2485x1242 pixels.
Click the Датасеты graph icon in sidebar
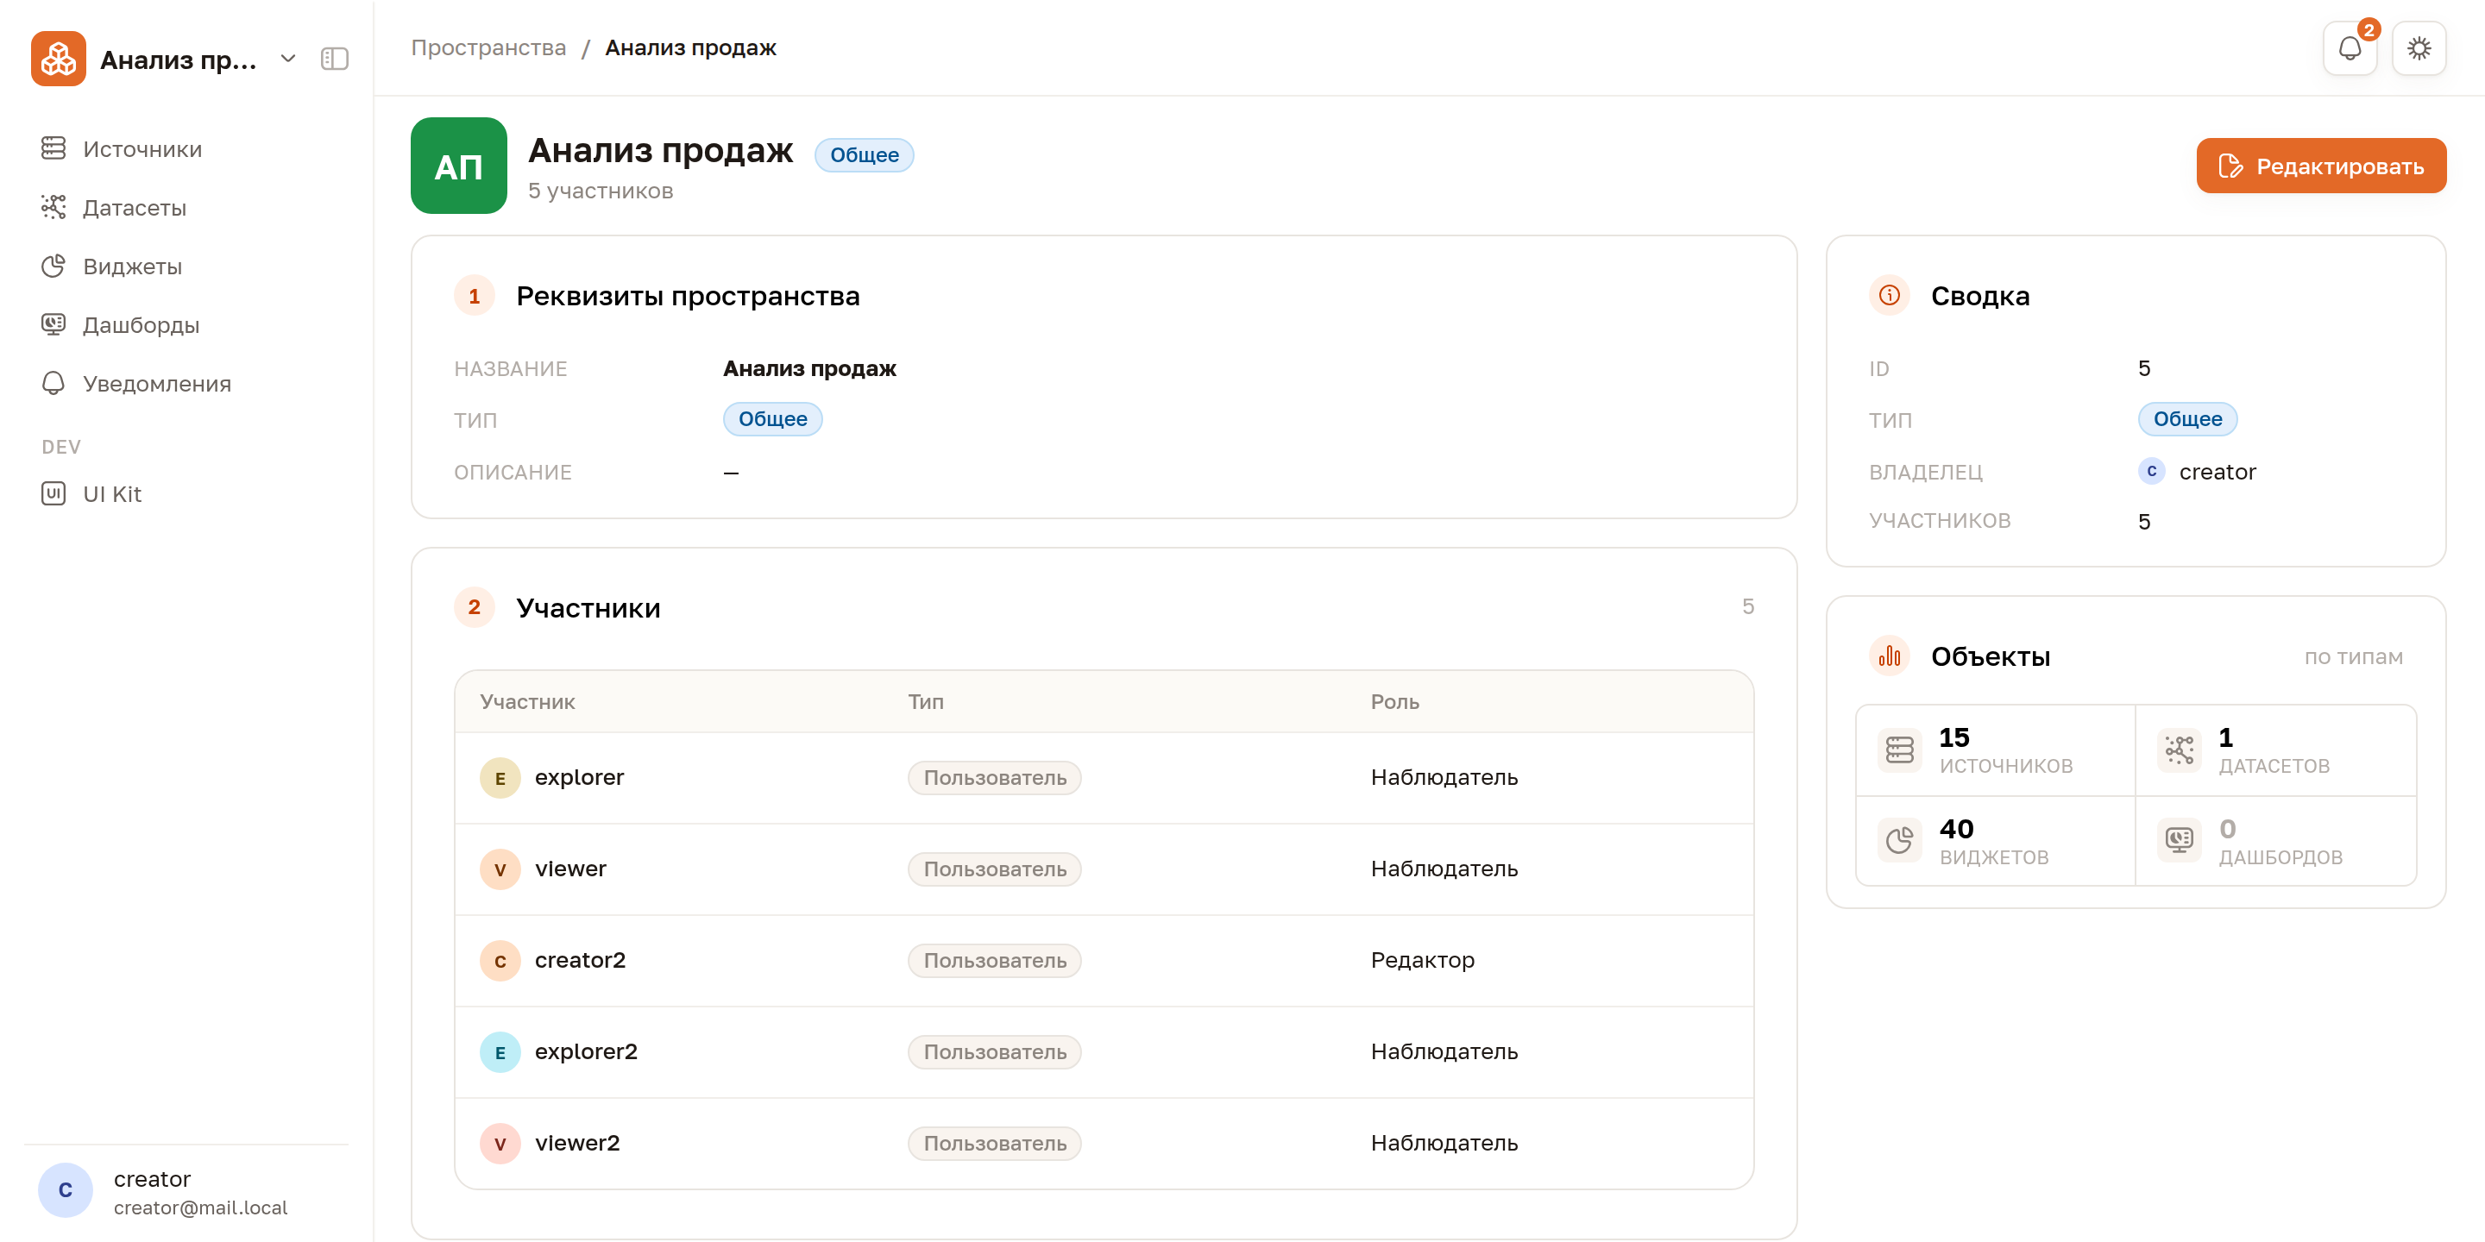tap(53, 207)
